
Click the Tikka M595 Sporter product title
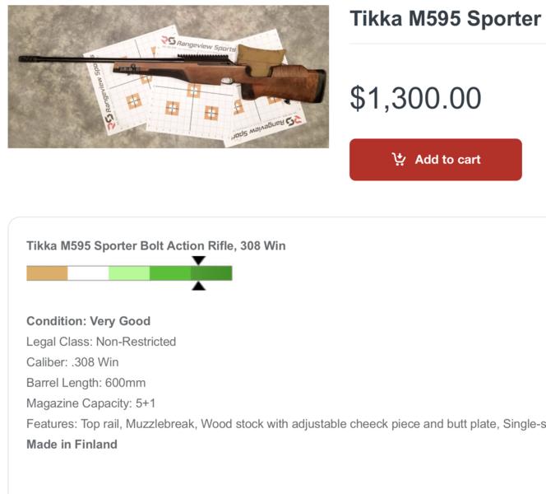point(447,18)
